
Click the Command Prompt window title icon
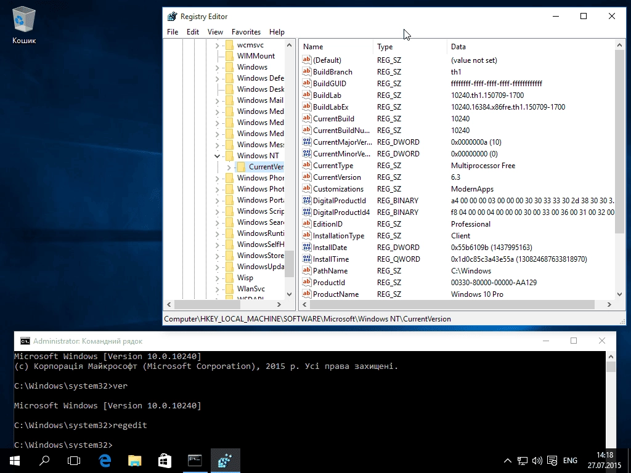click(x=25, y=341)
